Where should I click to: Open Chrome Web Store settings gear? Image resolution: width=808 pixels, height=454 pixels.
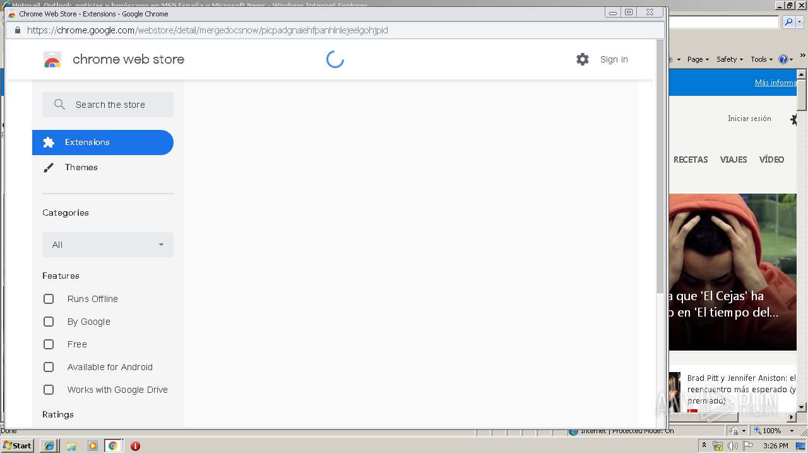tap(583, 59)
